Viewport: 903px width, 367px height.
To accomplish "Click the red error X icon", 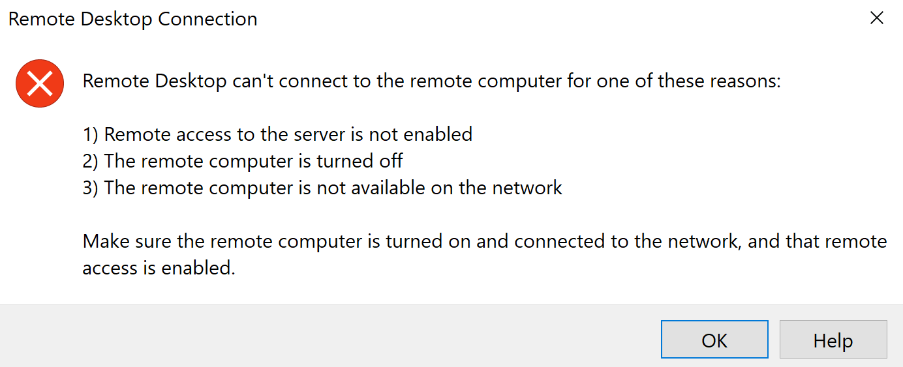I will tap(40, 83).
